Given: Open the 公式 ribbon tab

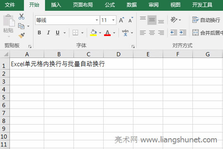Looking at the screenshot, I should (x=110, y=5).
